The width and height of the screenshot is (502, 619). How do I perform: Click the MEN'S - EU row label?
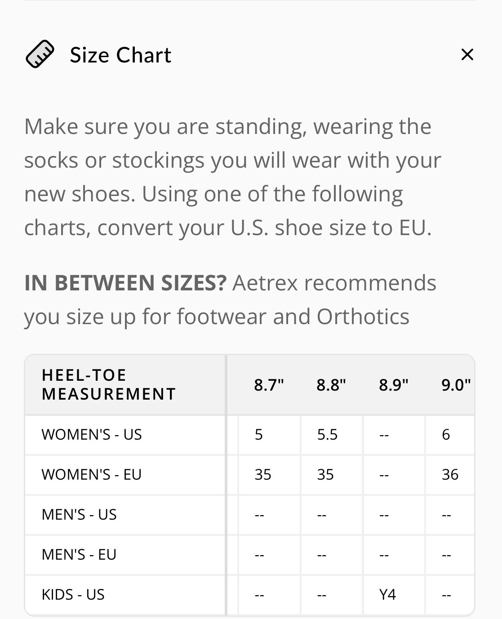click(x=79, y=555)
